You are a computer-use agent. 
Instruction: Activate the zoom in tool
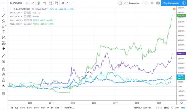(x=4, y=61)
